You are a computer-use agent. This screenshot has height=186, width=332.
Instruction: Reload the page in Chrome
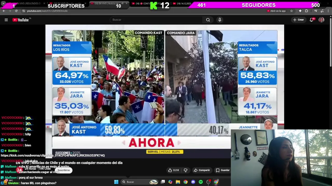pos(16,11)
